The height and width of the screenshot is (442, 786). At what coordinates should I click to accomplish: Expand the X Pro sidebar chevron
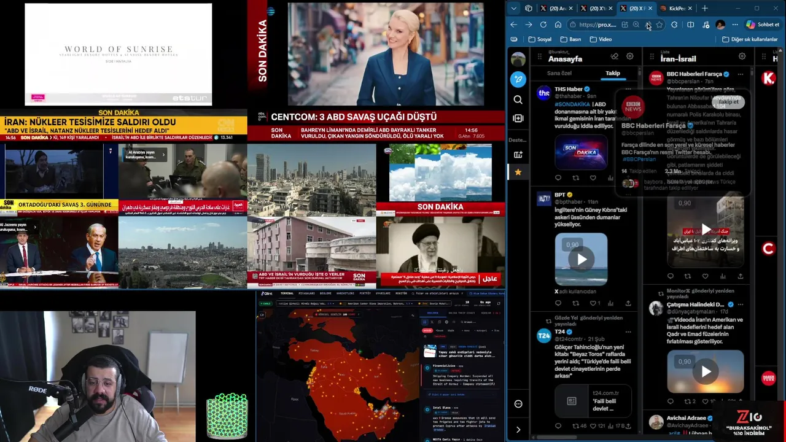(x=518, y=430)
